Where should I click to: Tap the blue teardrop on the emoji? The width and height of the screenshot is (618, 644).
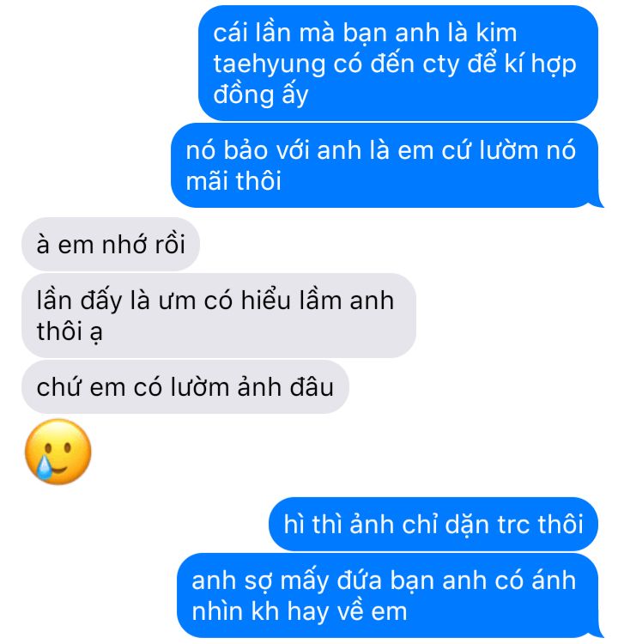[x=45, y=467]
